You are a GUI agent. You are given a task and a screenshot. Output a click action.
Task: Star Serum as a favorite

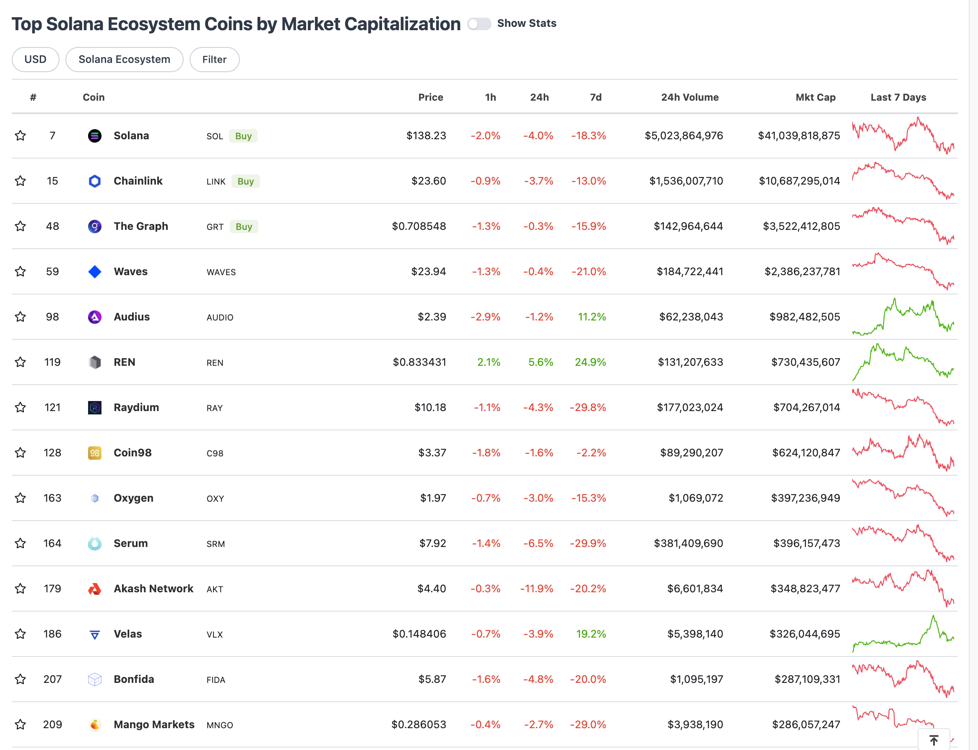[20, 543]
